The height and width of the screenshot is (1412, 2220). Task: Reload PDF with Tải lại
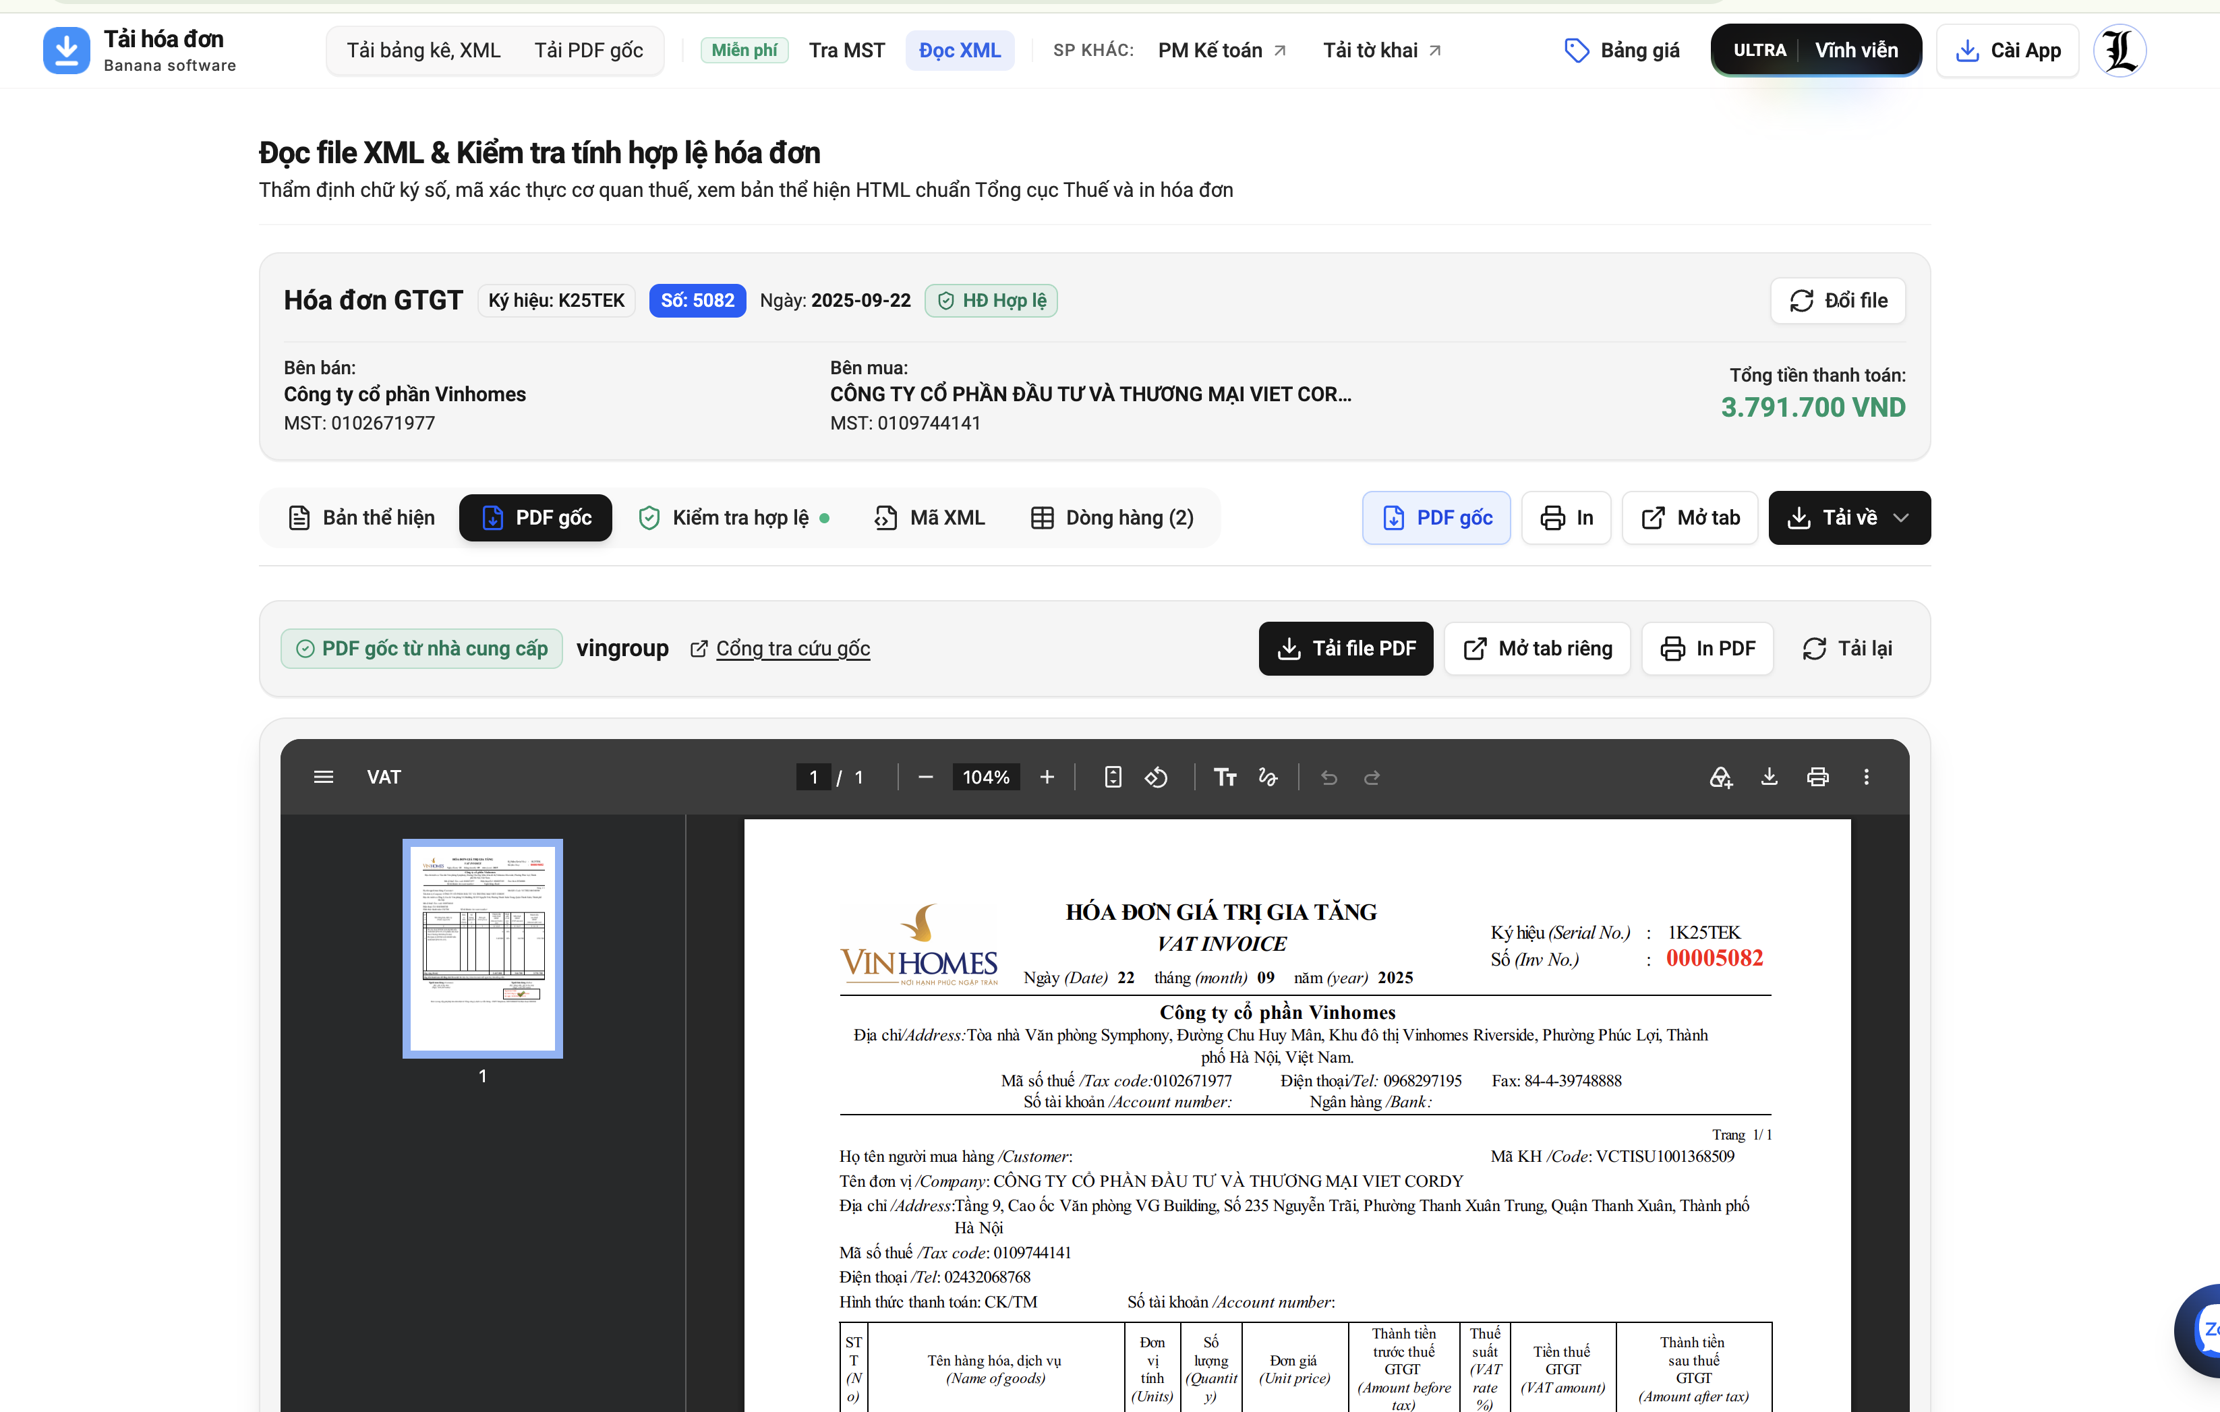coord(1846,649)
